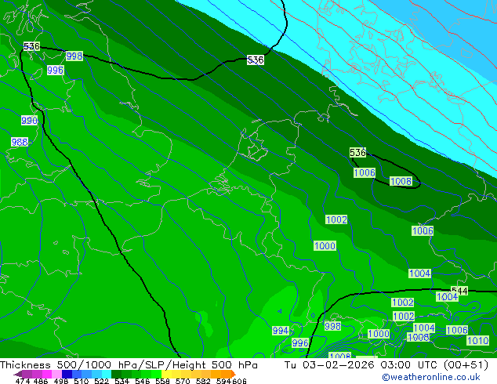The height and width of the screenshot is (384, 497).
Task: Click the 1000 label left of the 1008 near bottom
Action: [379, 334]
